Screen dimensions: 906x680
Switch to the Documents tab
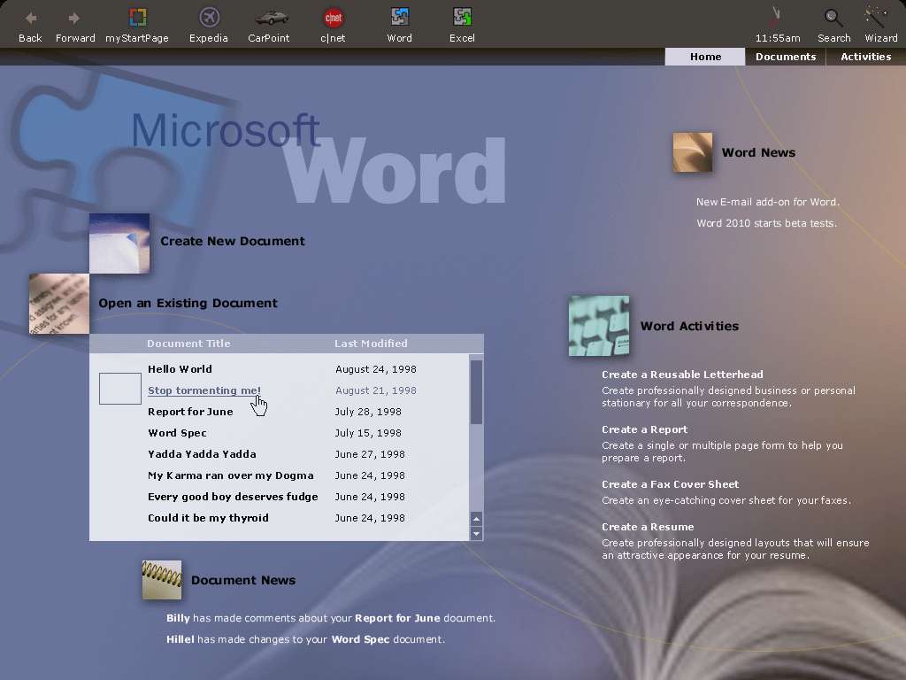[785, 57]
